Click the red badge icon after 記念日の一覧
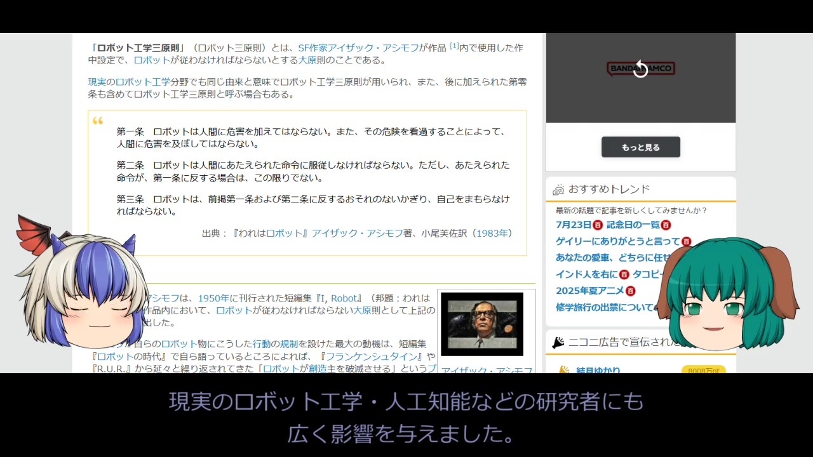813x457 pixels. pyautogui.click(x=666, y=225)
